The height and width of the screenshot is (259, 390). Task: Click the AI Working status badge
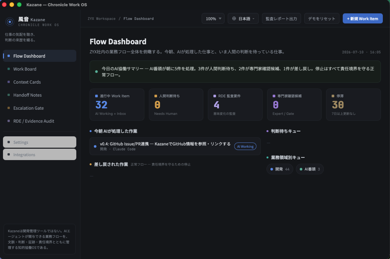pos(245,146)
